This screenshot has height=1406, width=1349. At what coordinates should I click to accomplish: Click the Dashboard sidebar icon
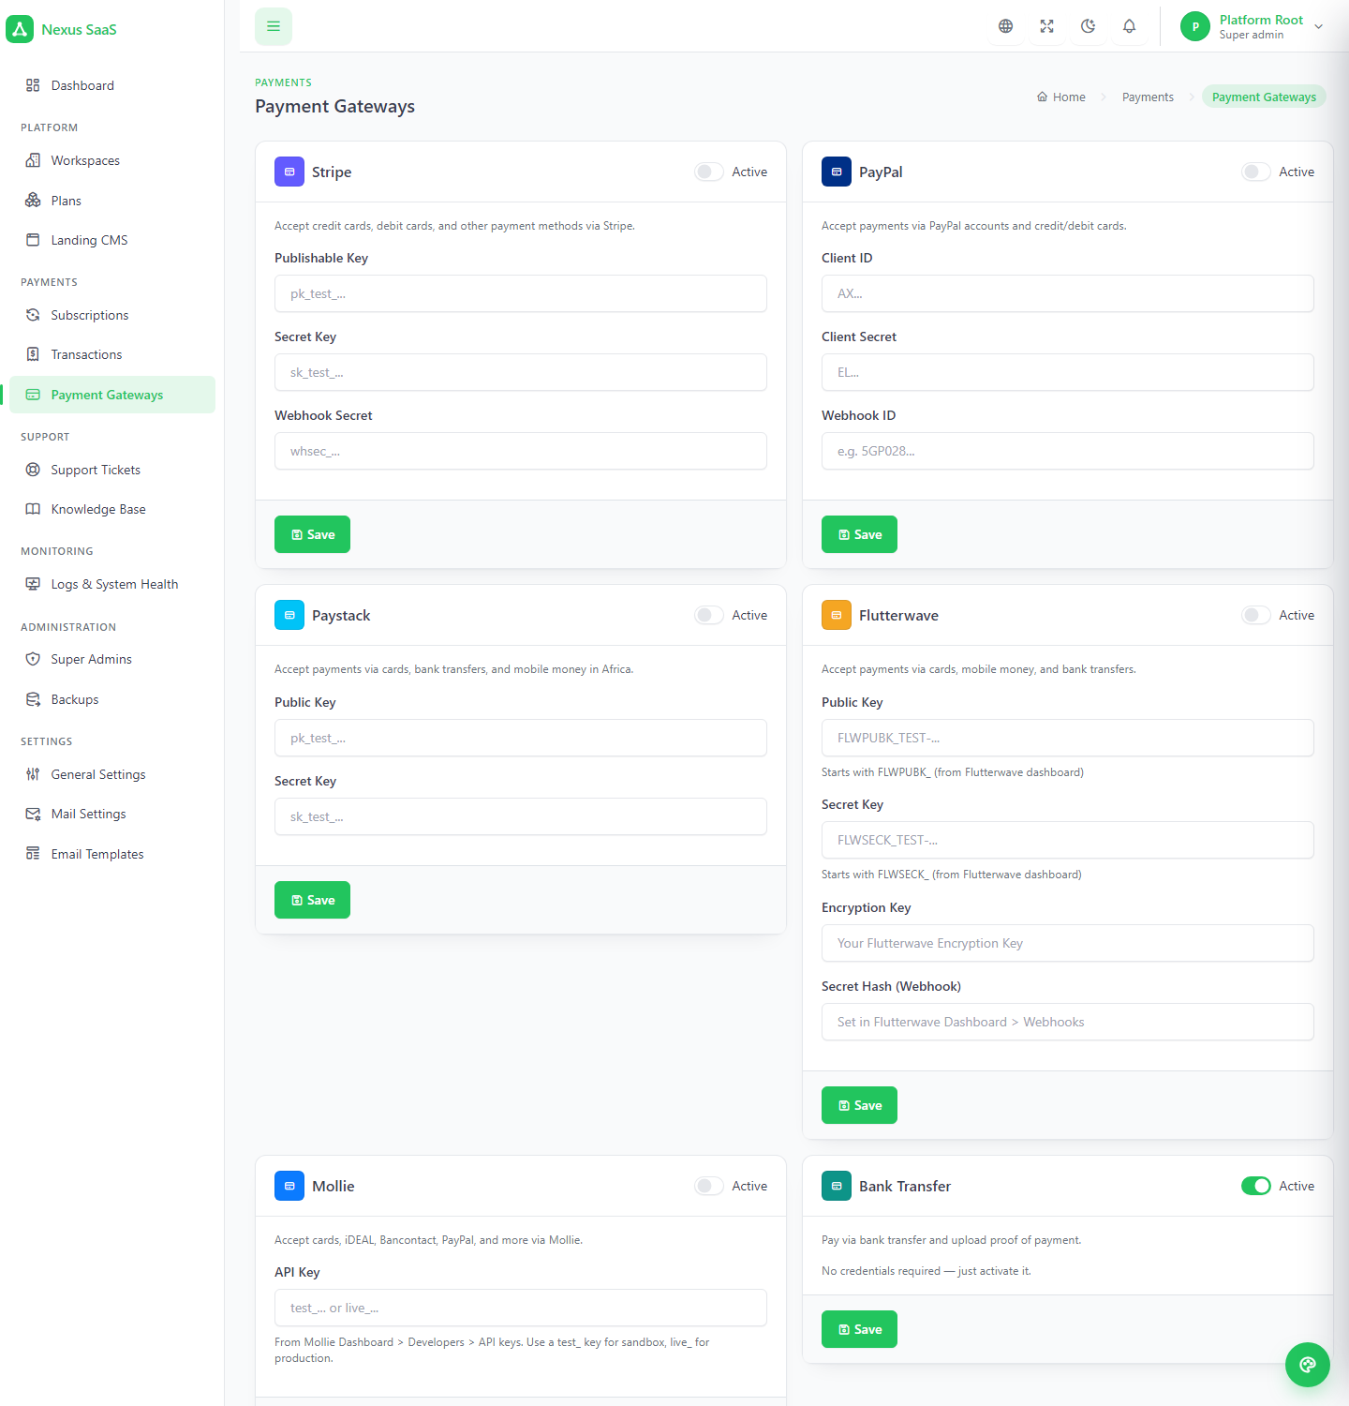coord(33,85)
